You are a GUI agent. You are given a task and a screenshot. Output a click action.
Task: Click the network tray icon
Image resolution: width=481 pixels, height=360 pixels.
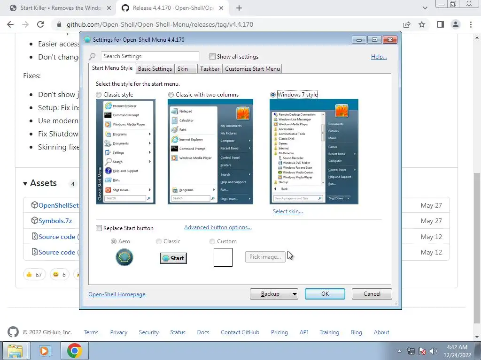point(411,352)
